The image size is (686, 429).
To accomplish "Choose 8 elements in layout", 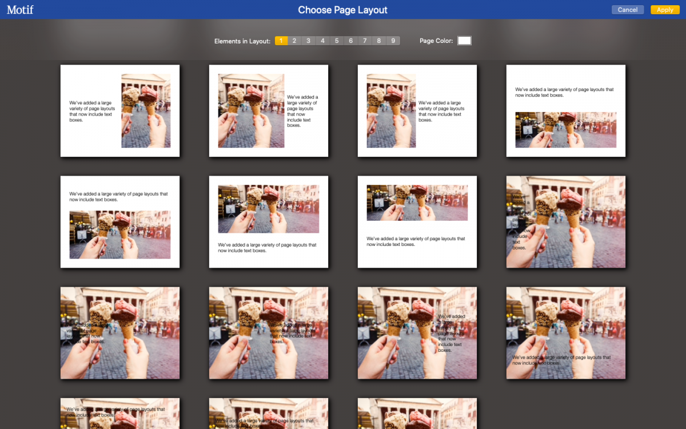I will (378, 41).
